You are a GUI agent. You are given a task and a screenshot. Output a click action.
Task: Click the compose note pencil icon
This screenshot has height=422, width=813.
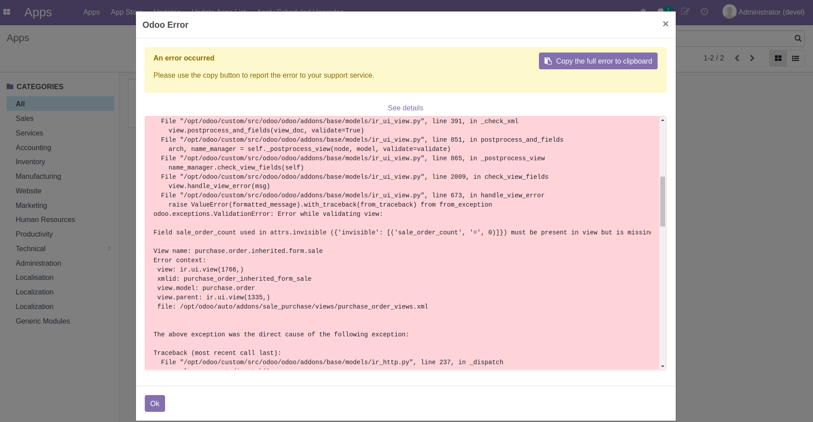coord(685,12)
